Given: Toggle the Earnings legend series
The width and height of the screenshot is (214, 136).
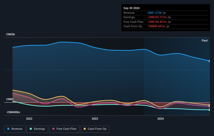Looking at the screenshot, I should coord(37,129).
